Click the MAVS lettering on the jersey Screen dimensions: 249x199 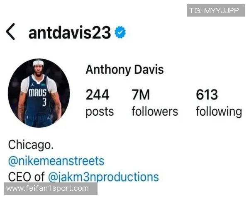click(38, 93)
